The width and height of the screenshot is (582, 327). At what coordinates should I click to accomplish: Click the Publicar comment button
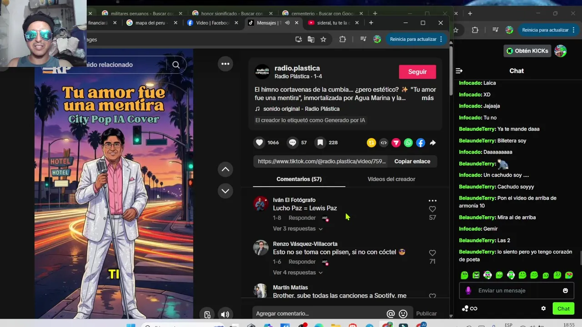pyautogui.click(x=426, y=313)
